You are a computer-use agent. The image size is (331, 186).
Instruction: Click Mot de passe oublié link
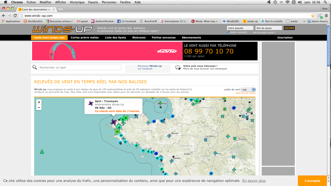point(264,33)
